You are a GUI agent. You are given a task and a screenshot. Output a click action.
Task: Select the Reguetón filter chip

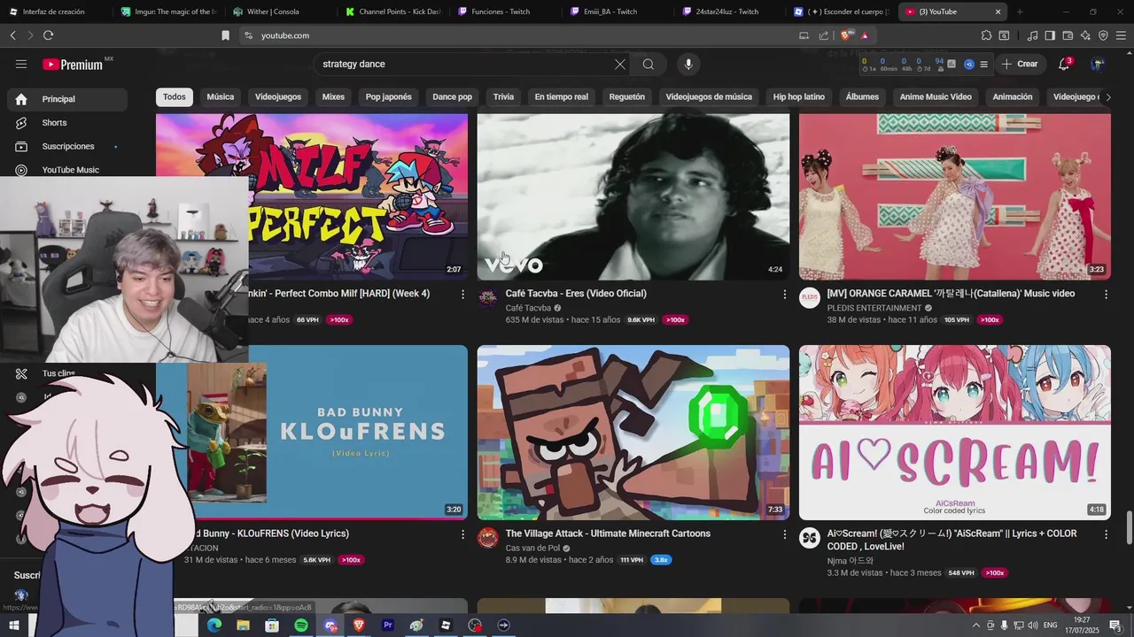pyautogui.click(x=627, y=96)
